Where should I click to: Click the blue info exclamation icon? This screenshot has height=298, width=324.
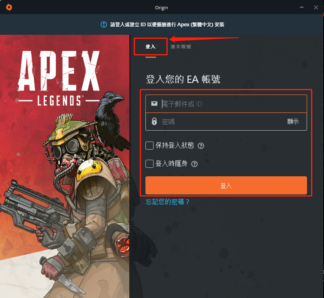pos(104,24)
